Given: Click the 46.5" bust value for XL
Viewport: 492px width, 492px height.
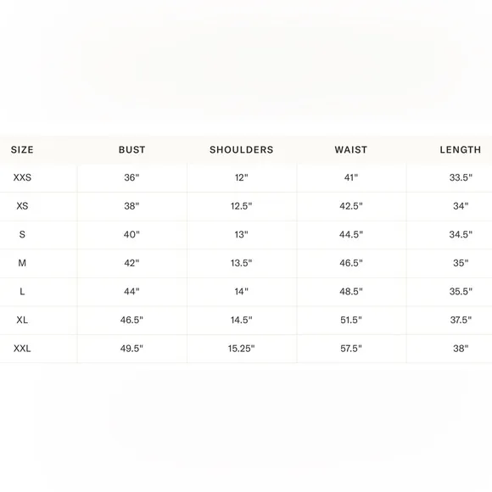Looking at the screenshot, I should pos(131,320).
